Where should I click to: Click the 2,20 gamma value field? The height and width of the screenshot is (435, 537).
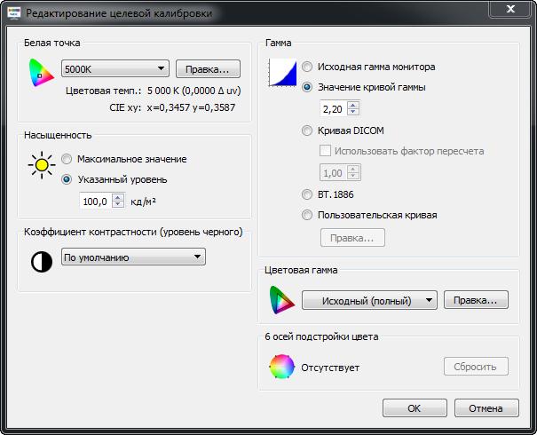333,109
